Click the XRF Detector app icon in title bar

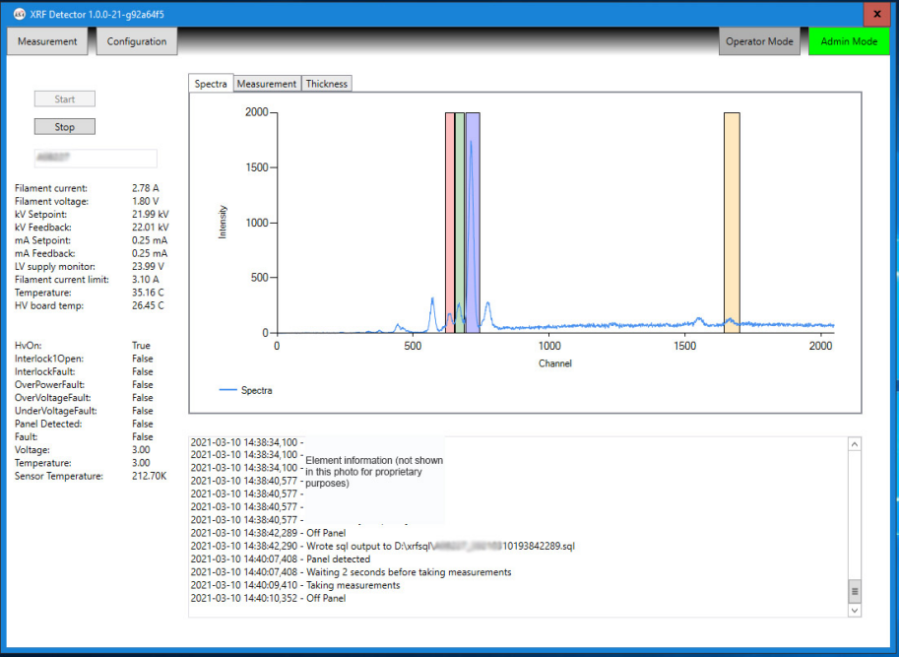click(20, 14)
